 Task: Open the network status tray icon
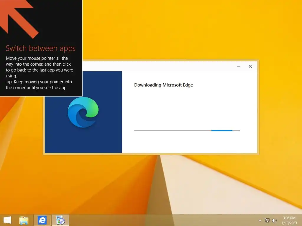tap(267, 220)
